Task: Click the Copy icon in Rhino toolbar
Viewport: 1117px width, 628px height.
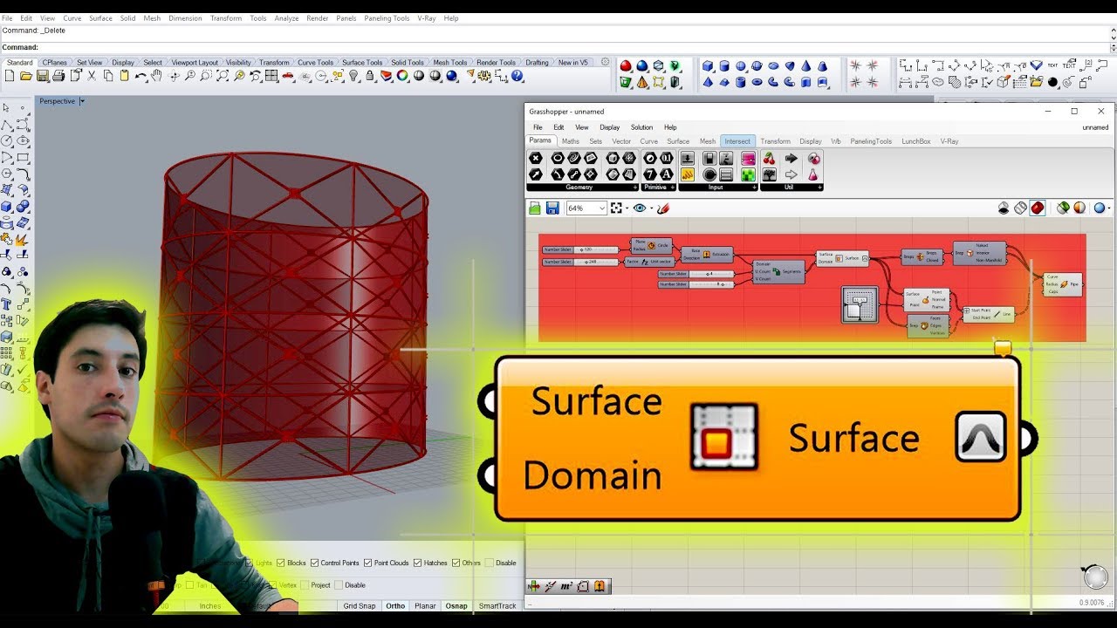Action: (107, 76)
